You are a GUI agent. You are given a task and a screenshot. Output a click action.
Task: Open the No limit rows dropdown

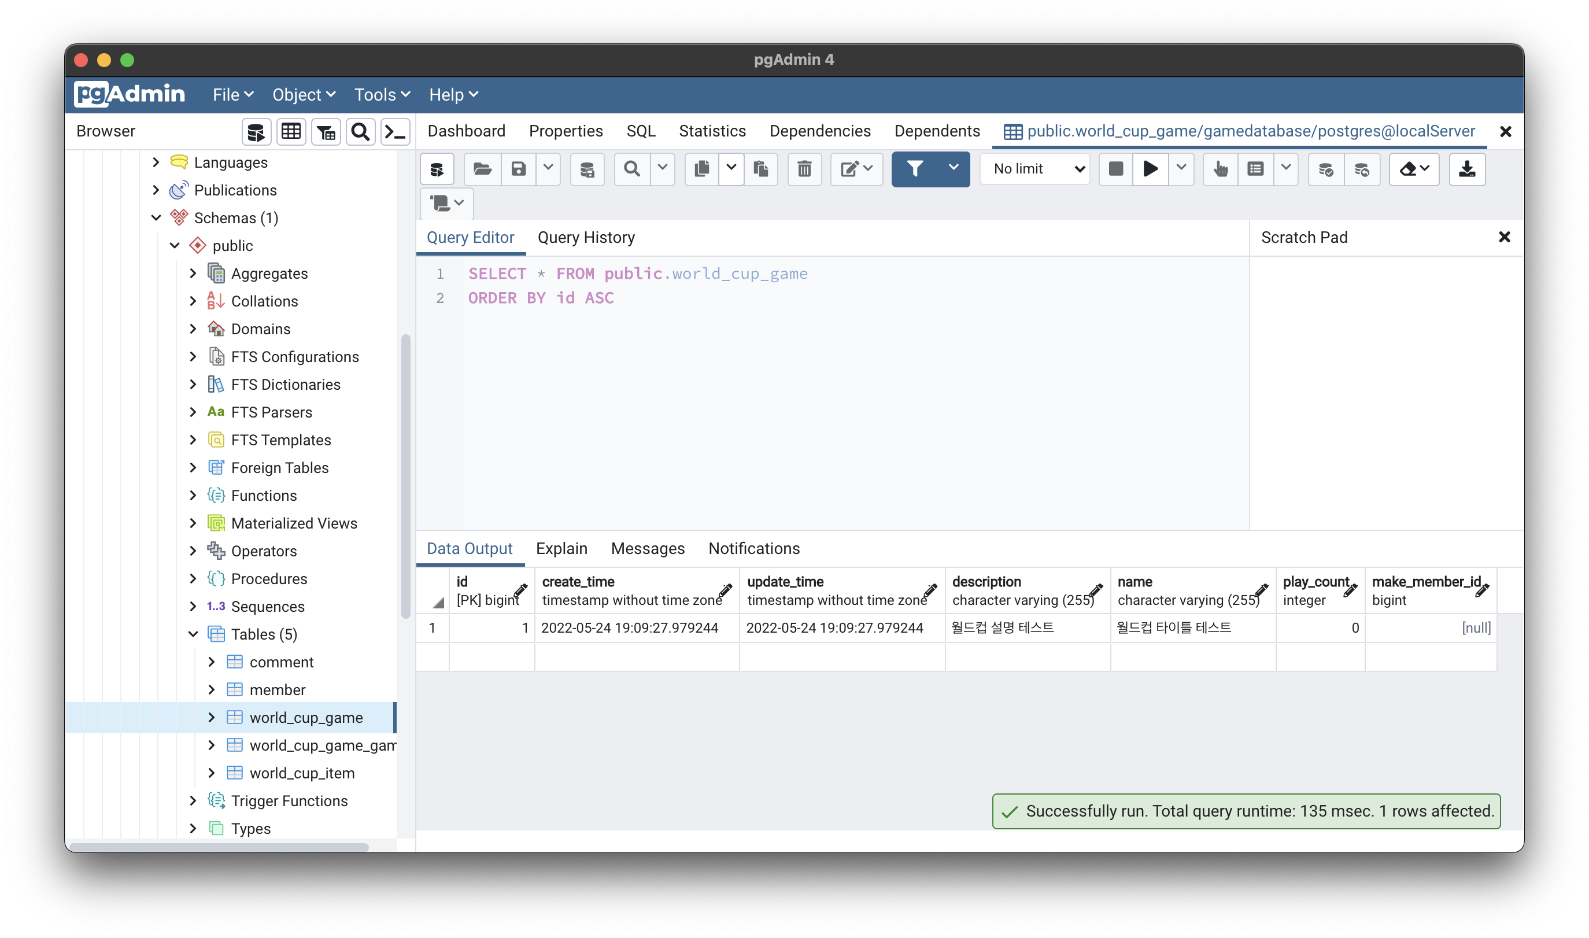(1036, 169)
